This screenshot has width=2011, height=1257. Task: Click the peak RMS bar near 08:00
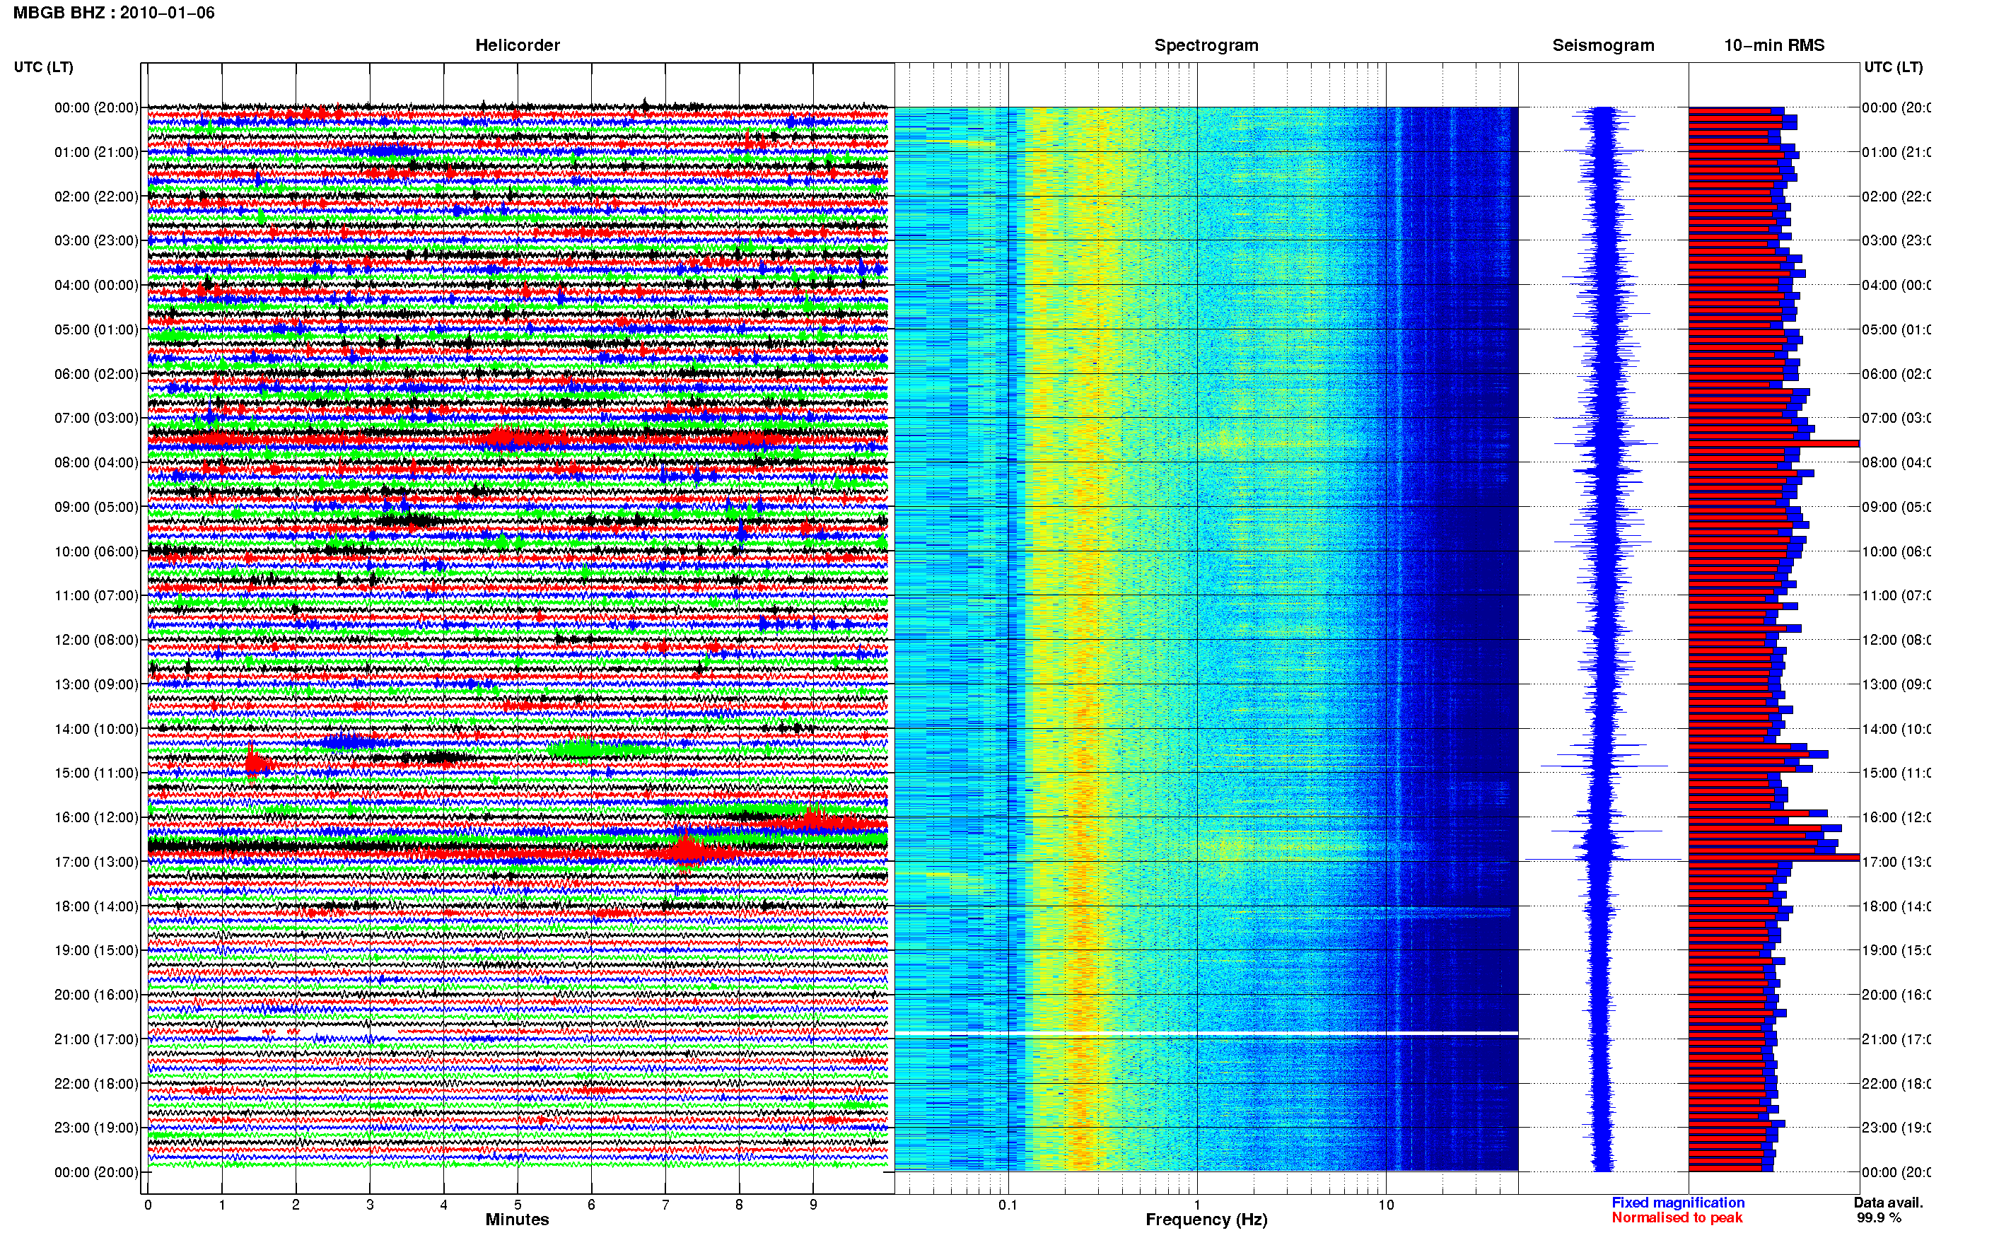click(x=1773, y=443)
